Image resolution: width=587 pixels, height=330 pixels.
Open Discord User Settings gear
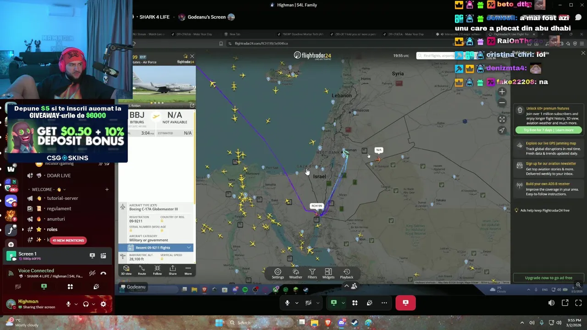[103, 304]
